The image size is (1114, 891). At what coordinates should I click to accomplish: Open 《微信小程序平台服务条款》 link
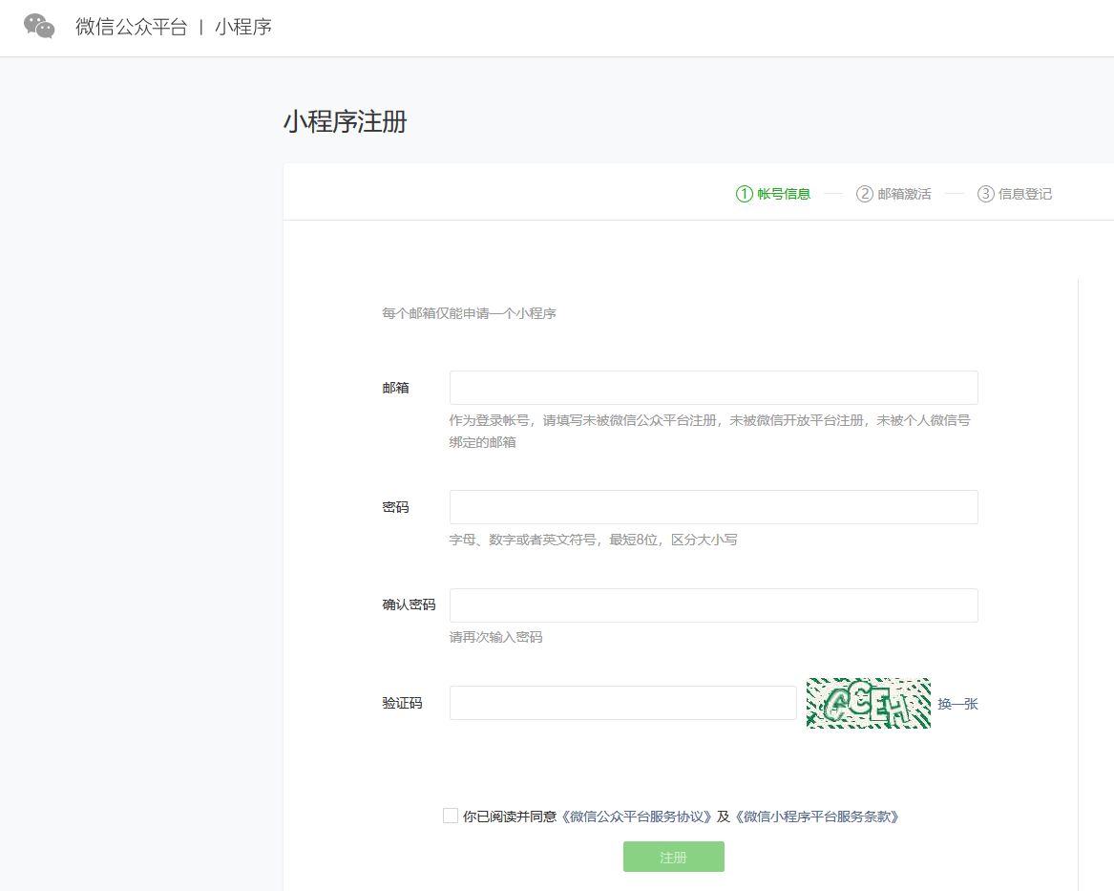817,817
